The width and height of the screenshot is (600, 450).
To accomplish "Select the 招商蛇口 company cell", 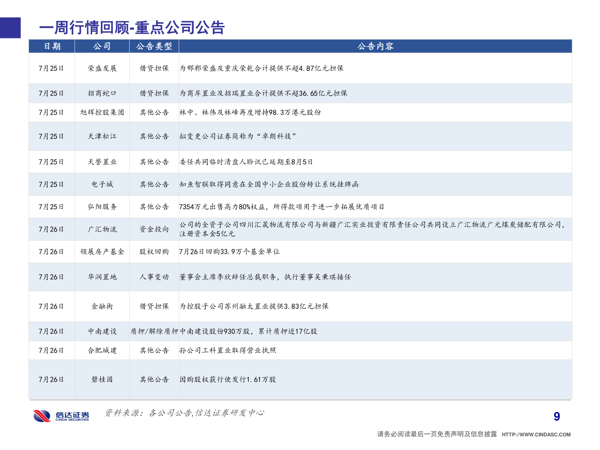I will (x=101, y=93).
